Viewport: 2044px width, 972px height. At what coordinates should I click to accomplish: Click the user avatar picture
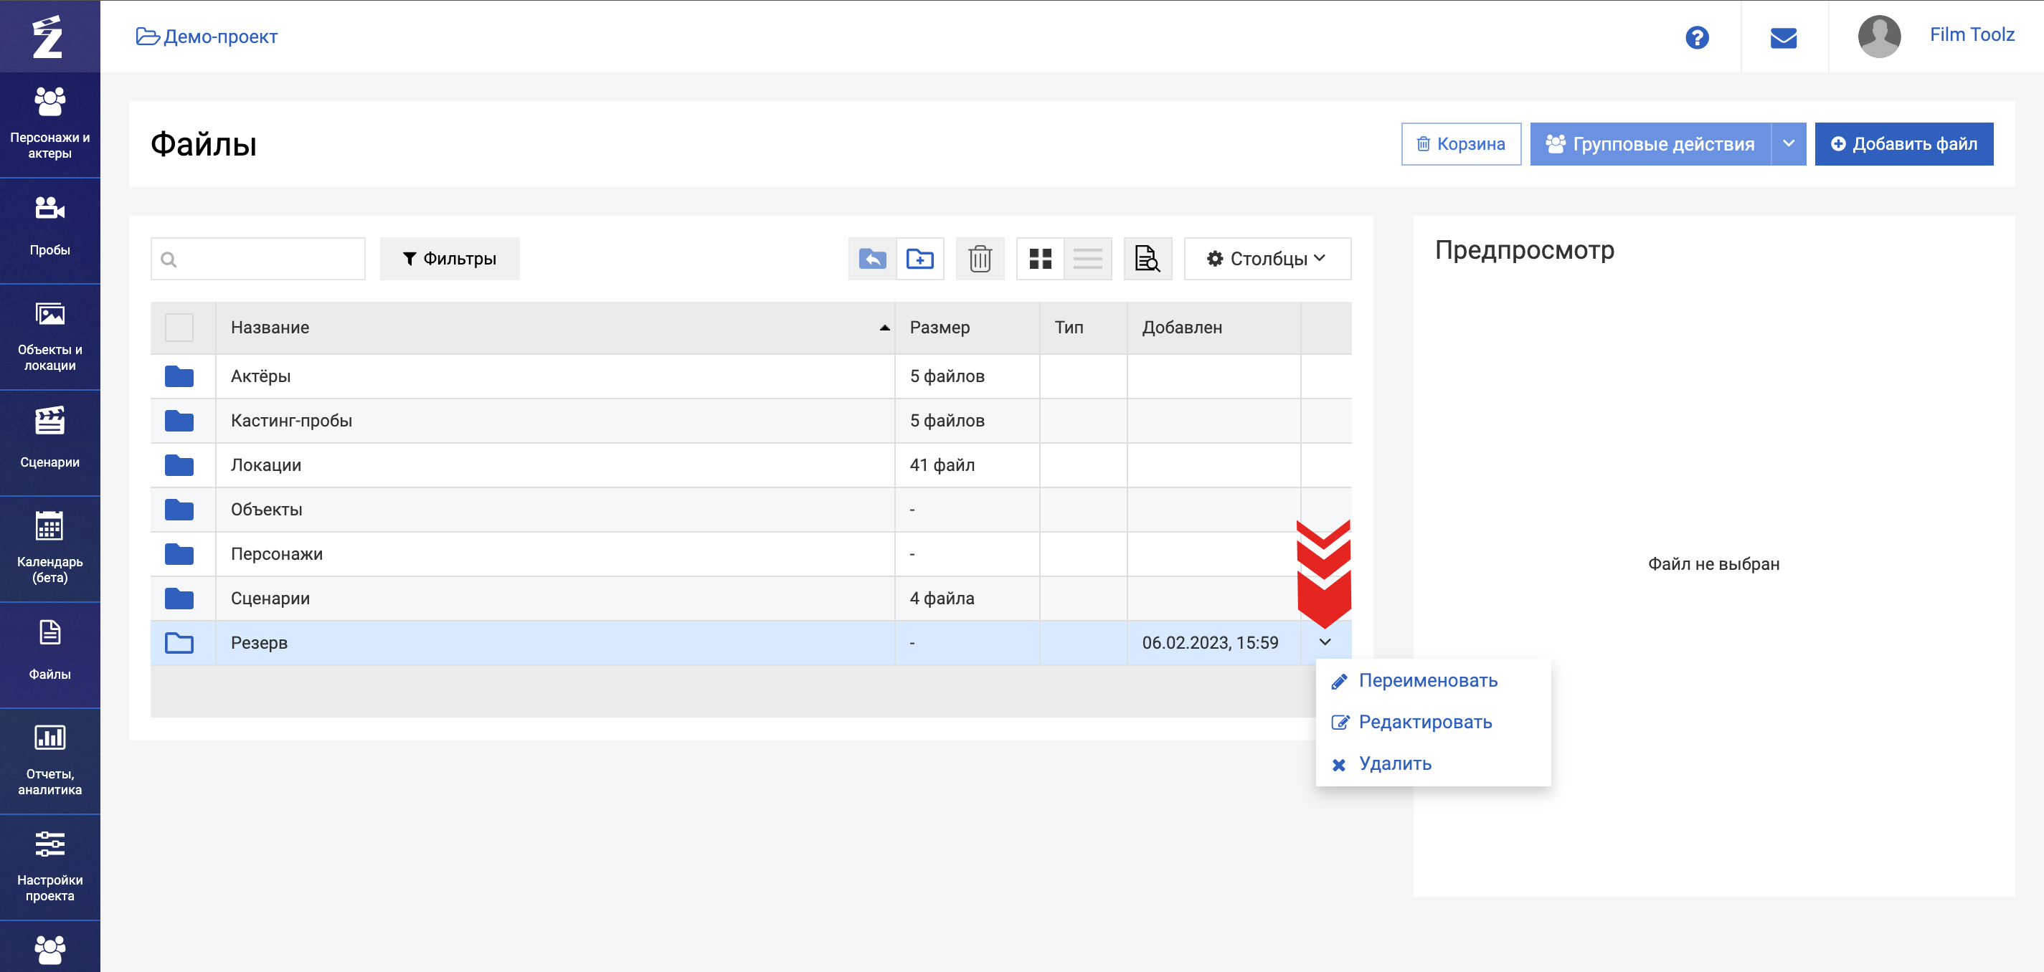(1879, 37)
